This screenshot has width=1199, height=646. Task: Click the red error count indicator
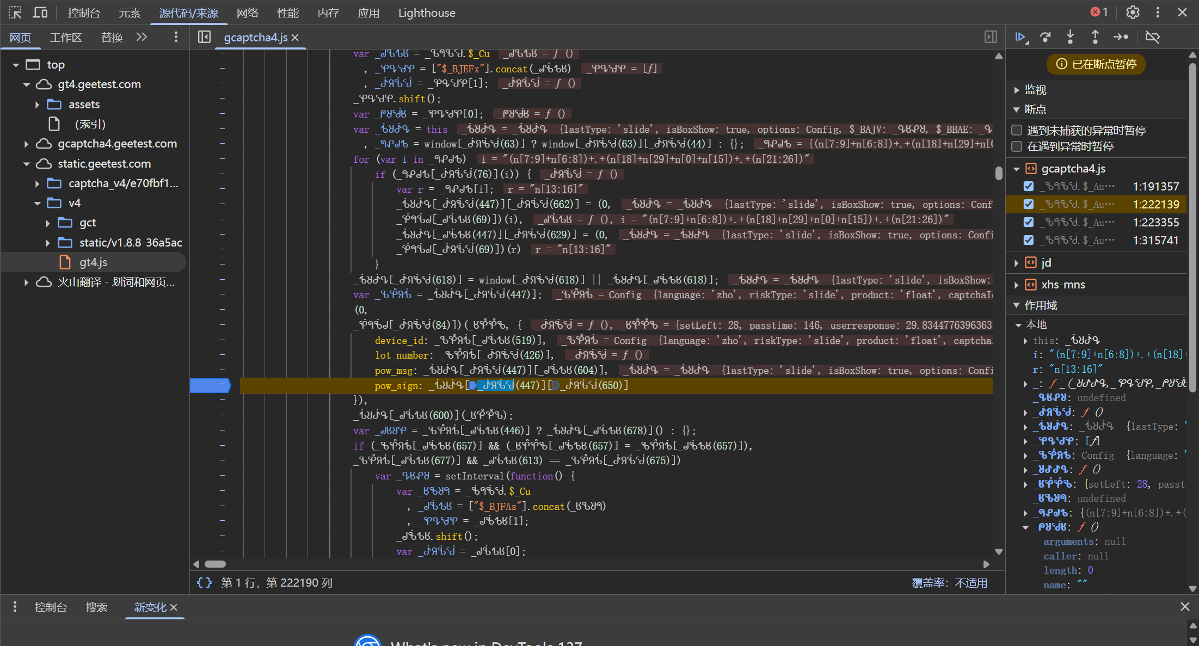coord(1099,13)
